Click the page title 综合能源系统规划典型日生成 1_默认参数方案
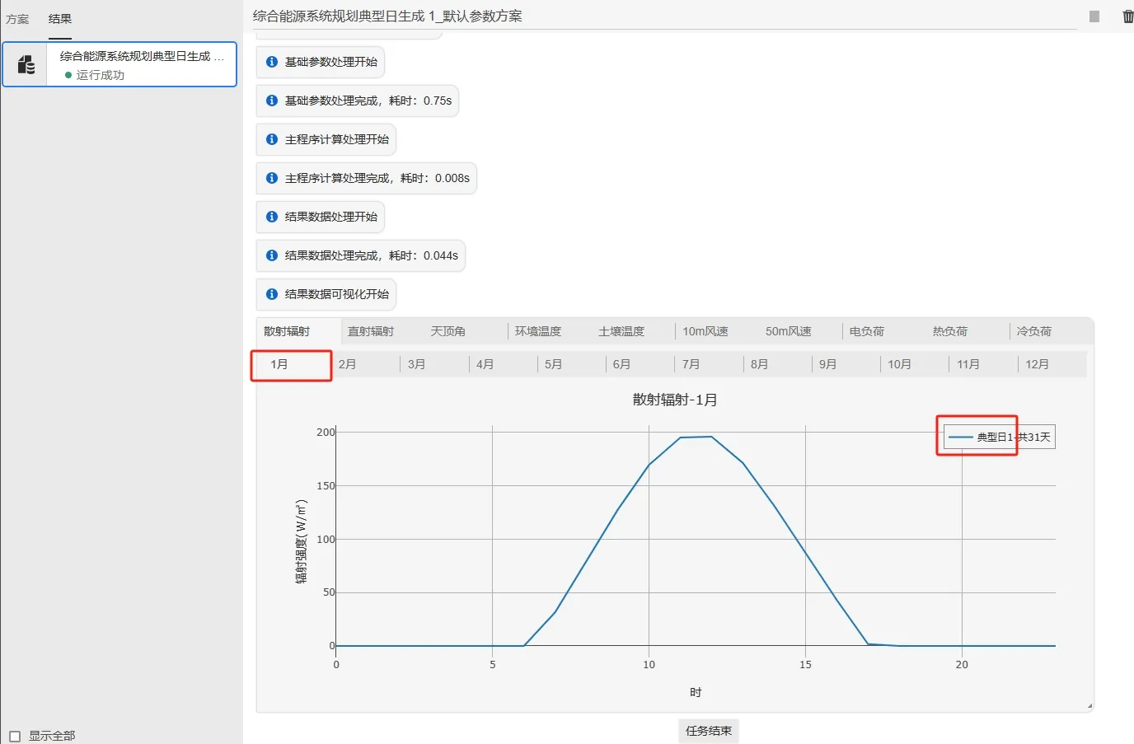 (x=387, y=16)
